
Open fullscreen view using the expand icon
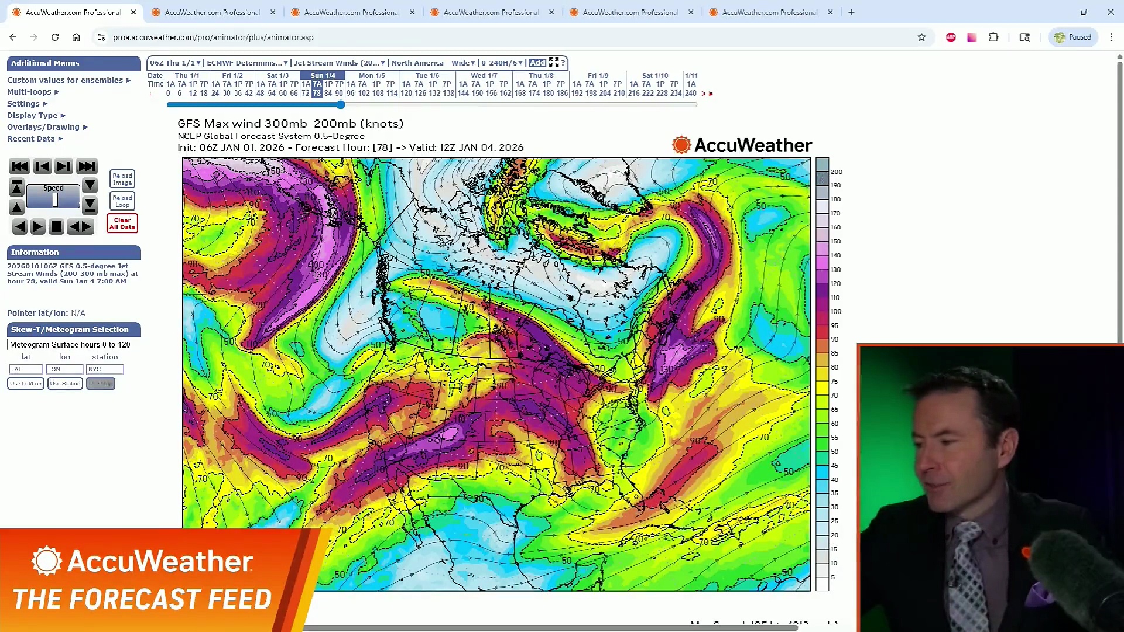[x=554, y=63]
